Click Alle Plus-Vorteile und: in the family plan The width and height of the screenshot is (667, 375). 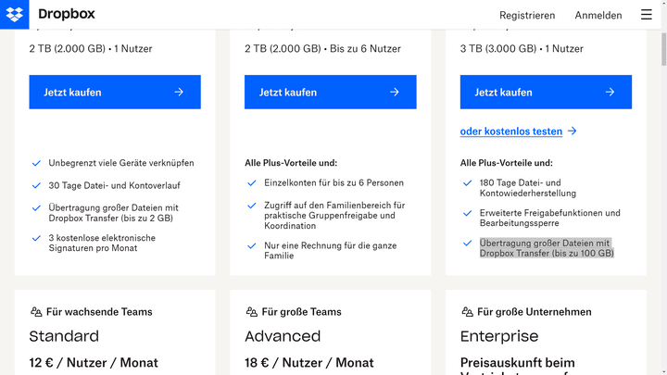coord(291,163)
